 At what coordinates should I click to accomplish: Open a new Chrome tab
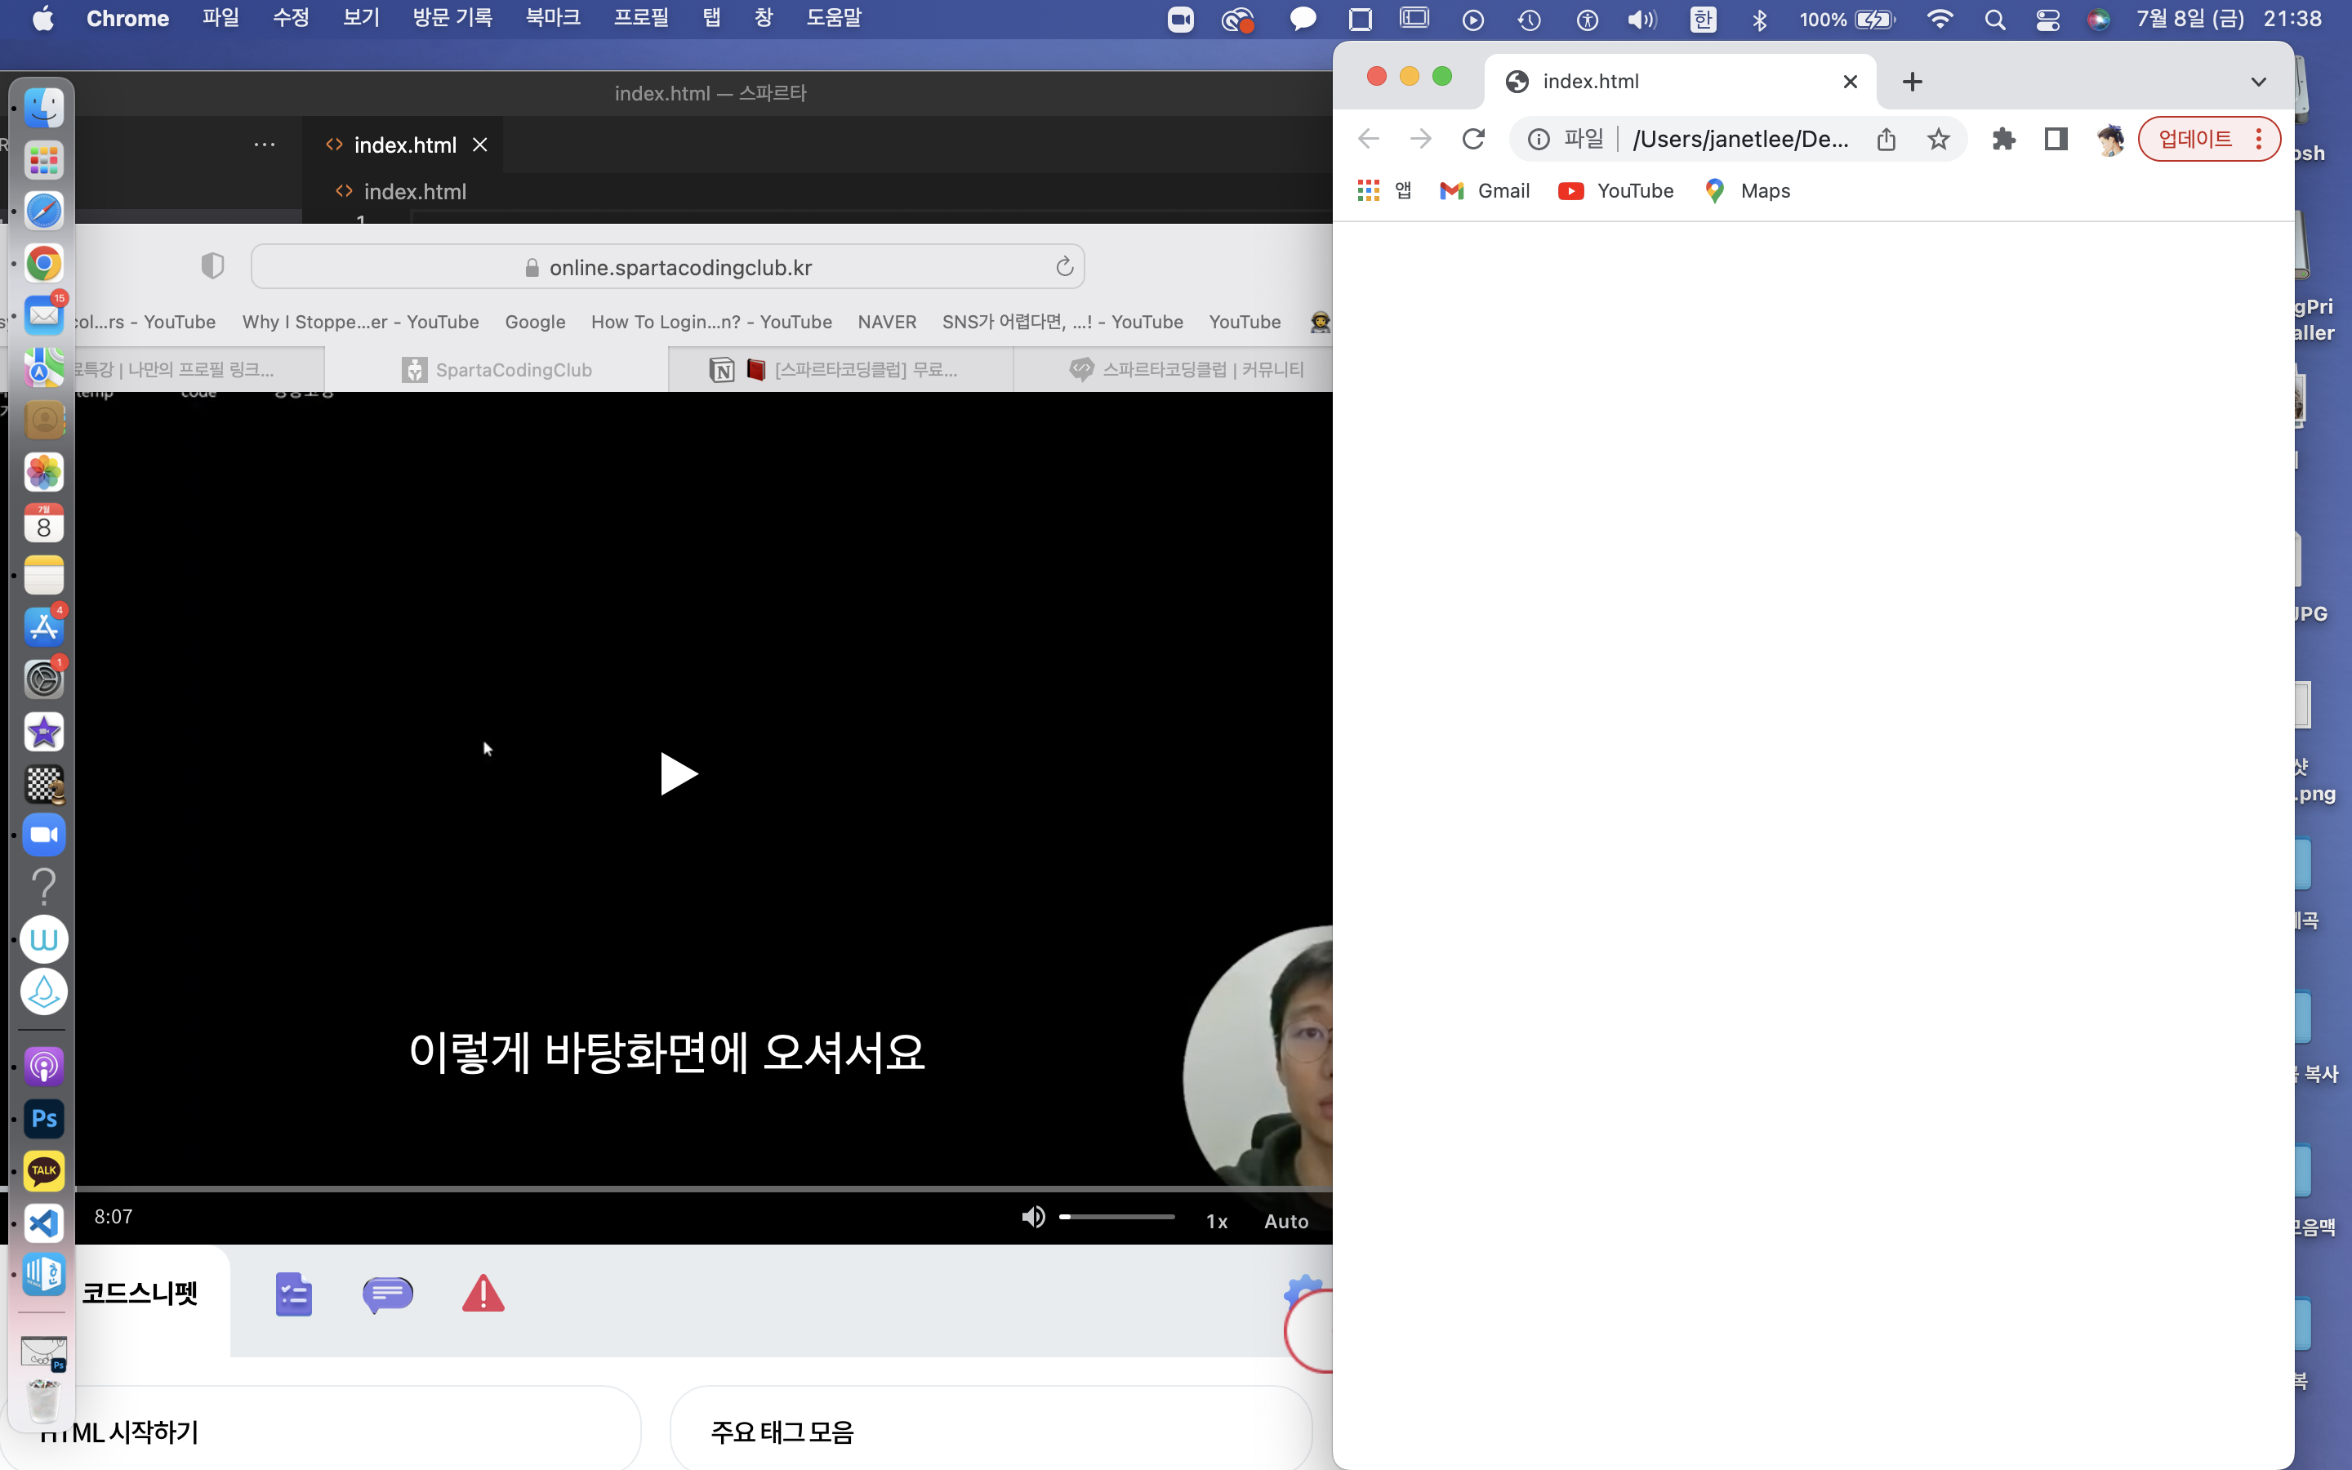[1912, 82]
